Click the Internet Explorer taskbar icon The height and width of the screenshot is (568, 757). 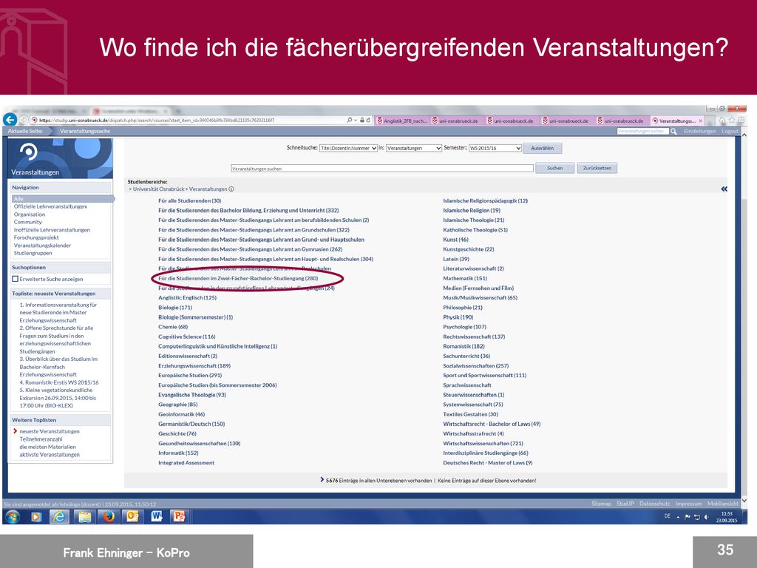tap(59, 517)
